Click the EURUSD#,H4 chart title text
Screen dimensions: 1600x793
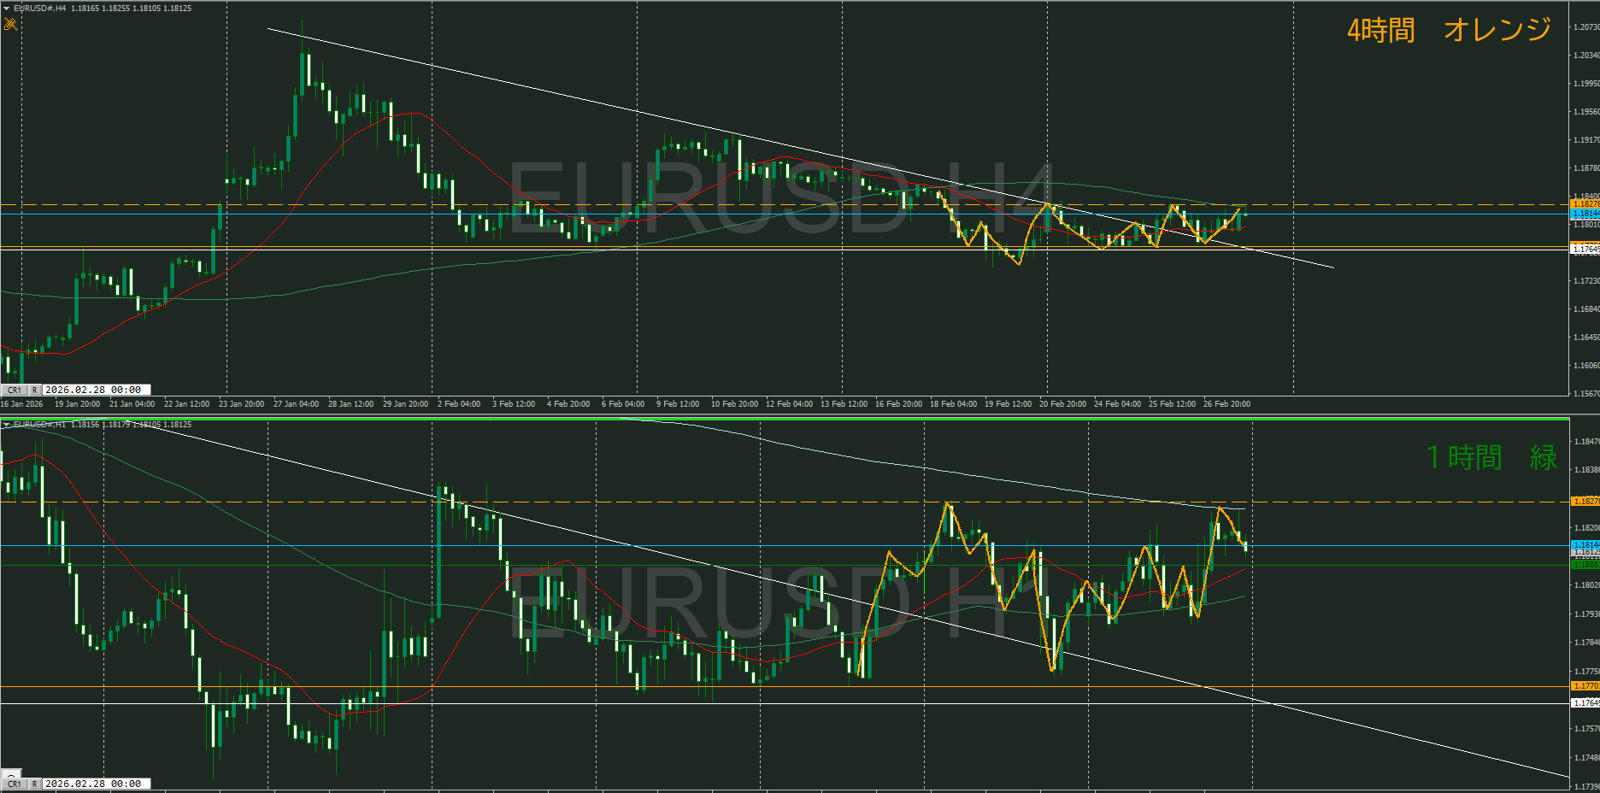pyautogui.click(x=40, y=9)
